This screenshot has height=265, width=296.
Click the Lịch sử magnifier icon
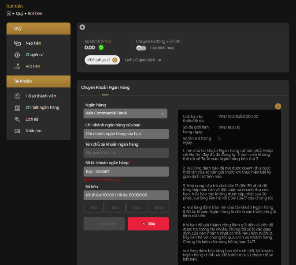[17, 119]
